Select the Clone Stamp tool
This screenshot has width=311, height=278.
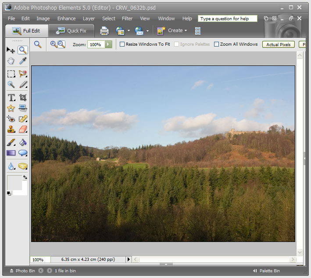tap(11, 129)
